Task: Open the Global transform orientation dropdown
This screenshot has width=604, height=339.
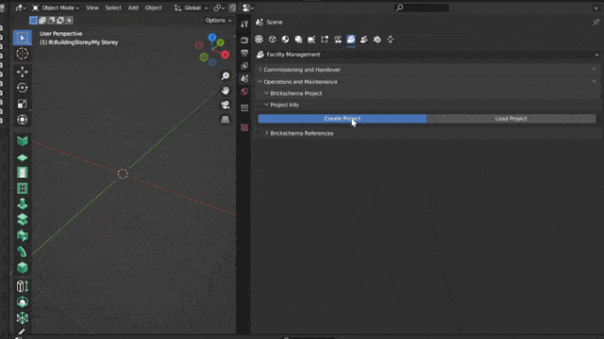Action: (x=191, y=8)
